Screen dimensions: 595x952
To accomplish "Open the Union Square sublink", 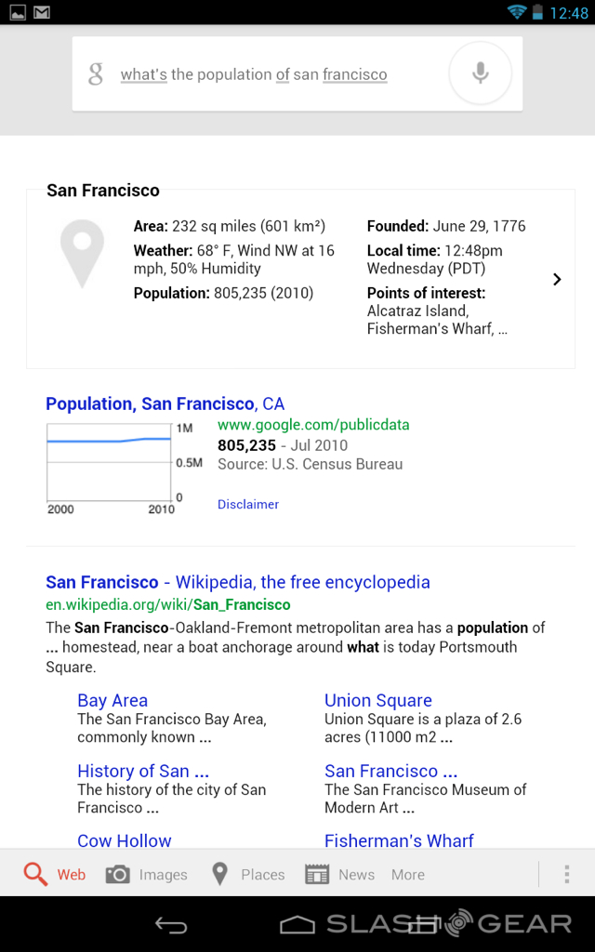I will pos(377,701).
